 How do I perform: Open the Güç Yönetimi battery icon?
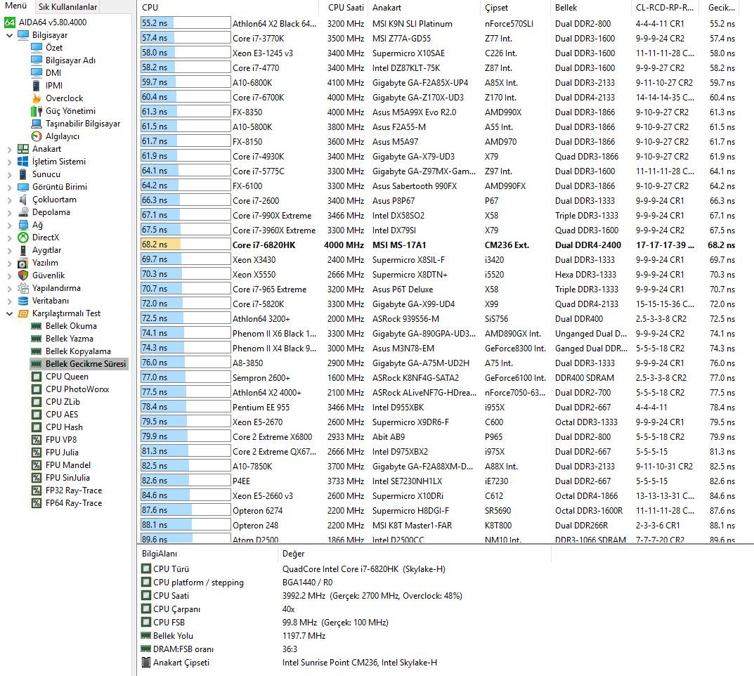tap(37, 111)
